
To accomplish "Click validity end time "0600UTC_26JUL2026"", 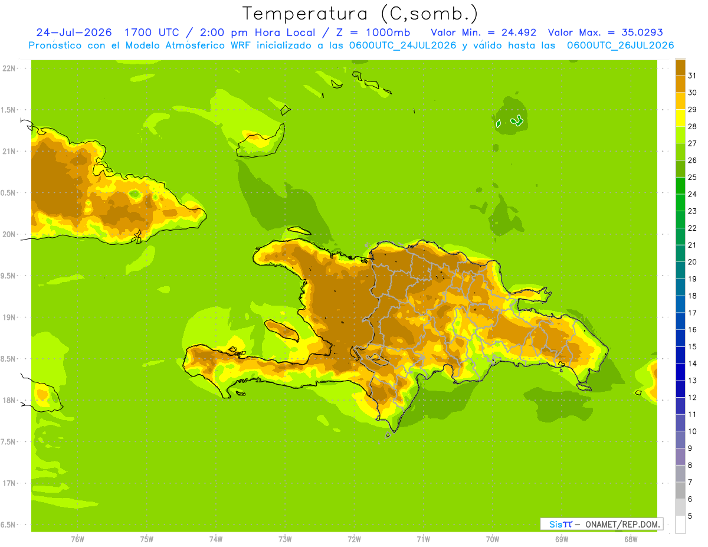I will [x=621, y=45].
